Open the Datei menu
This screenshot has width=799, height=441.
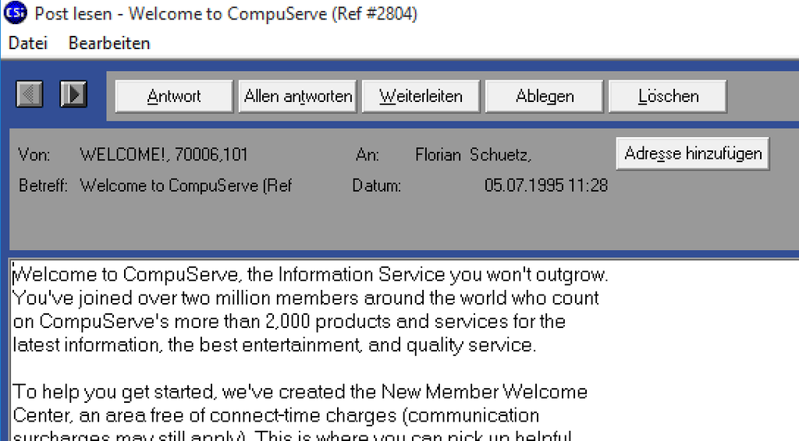pos(29,44)
